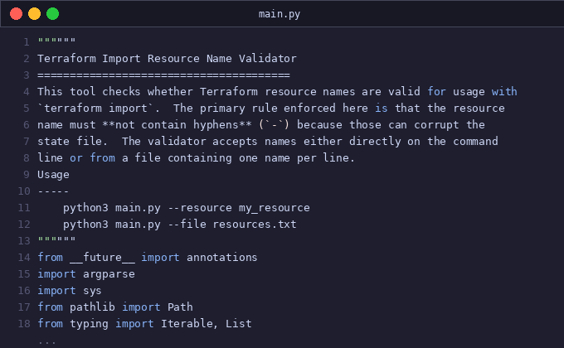This screenshot has width=564, height=348.
Task: Click the line starting 'This tool checks whether'
Action: coord(277,92)
